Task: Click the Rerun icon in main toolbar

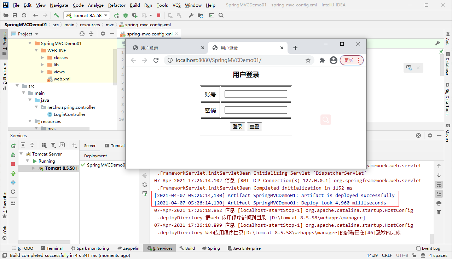Action: [x=116, y=15]
